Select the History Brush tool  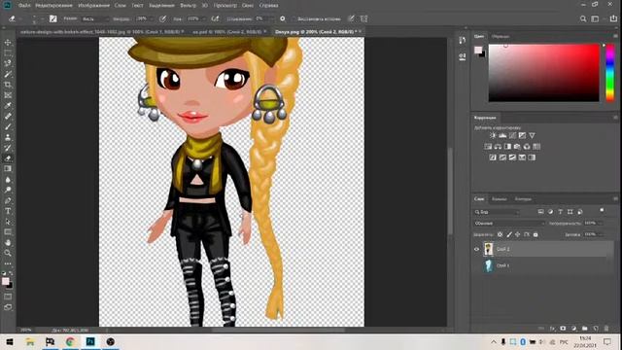click(x=8, y=148)
